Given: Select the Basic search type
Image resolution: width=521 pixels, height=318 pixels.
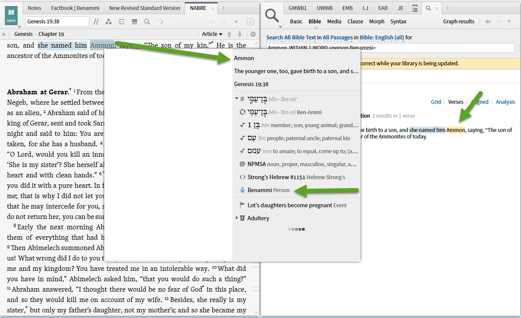Looking at the screenshot, I should (x=296, y=22).
